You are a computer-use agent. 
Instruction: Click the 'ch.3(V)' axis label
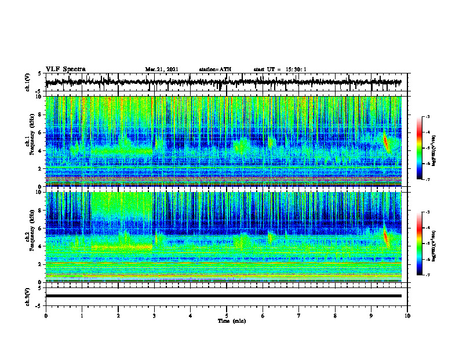[x=28, y=297]
